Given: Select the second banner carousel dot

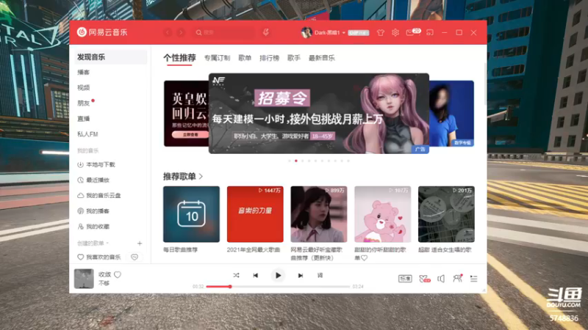Looking at the screenshot, I should pos(296,161).
